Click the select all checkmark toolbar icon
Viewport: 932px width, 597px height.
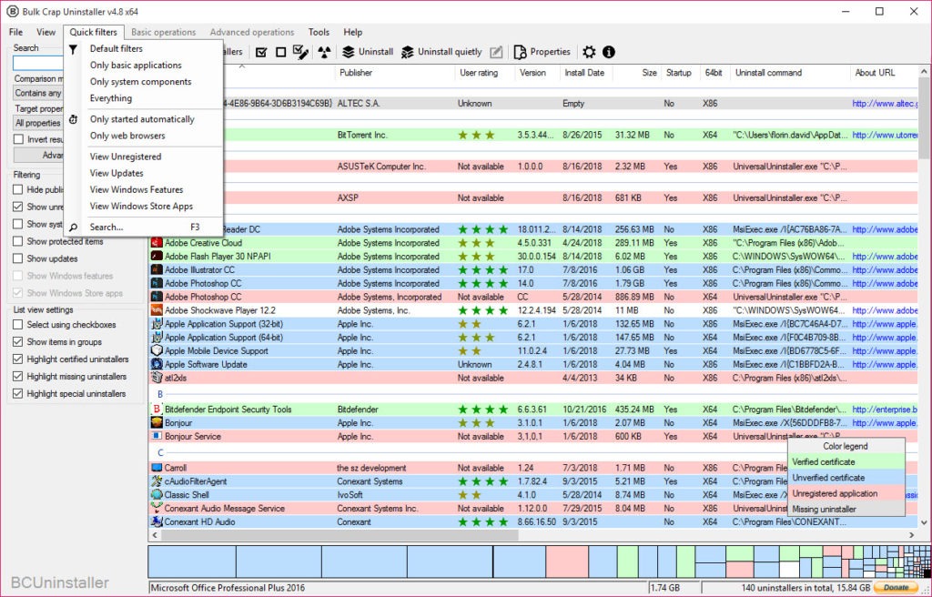[x=261, y=52]
